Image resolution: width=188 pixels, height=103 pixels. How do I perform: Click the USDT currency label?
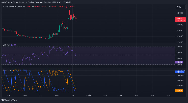point(180,7)
